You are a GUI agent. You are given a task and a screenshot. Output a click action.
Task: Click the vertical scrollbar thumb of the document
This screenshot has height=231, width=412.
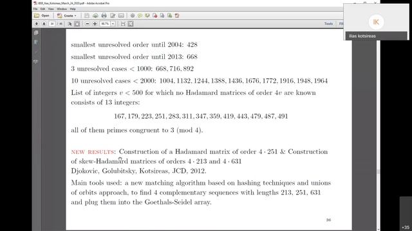[379, 172]
